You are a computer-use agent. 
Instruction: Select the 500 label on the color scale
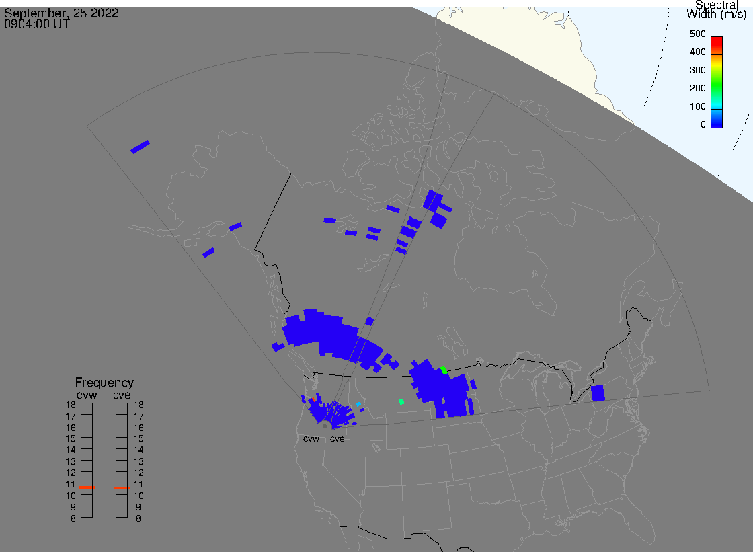698,34
